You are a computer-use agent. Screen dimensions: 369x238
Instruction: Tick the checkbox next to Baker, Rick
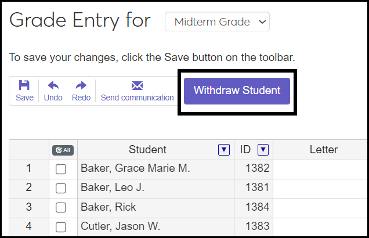click(x=61, y=208)
